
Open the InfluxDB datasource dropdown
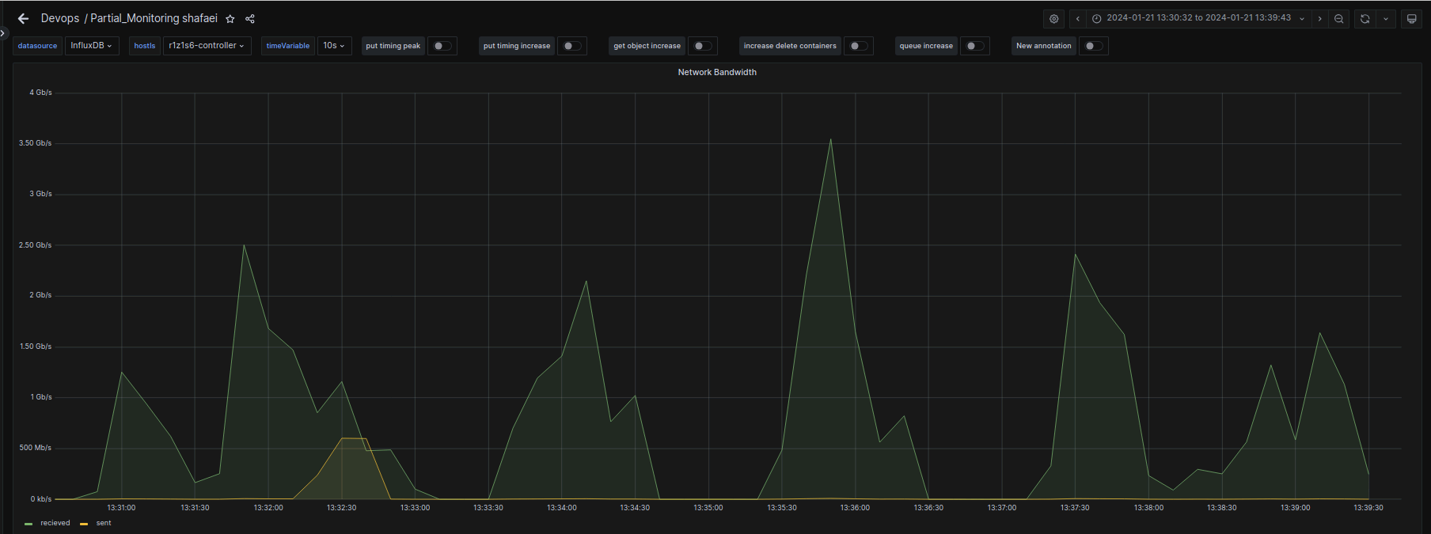91,46
